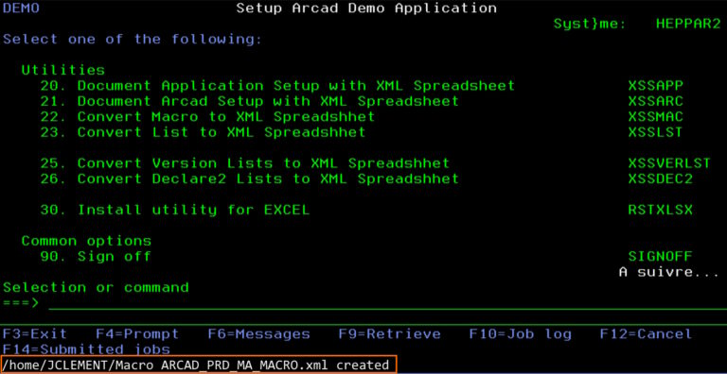
Task: Click the 'A suivre...' more indicator
Action: click(x=669, y=272)
